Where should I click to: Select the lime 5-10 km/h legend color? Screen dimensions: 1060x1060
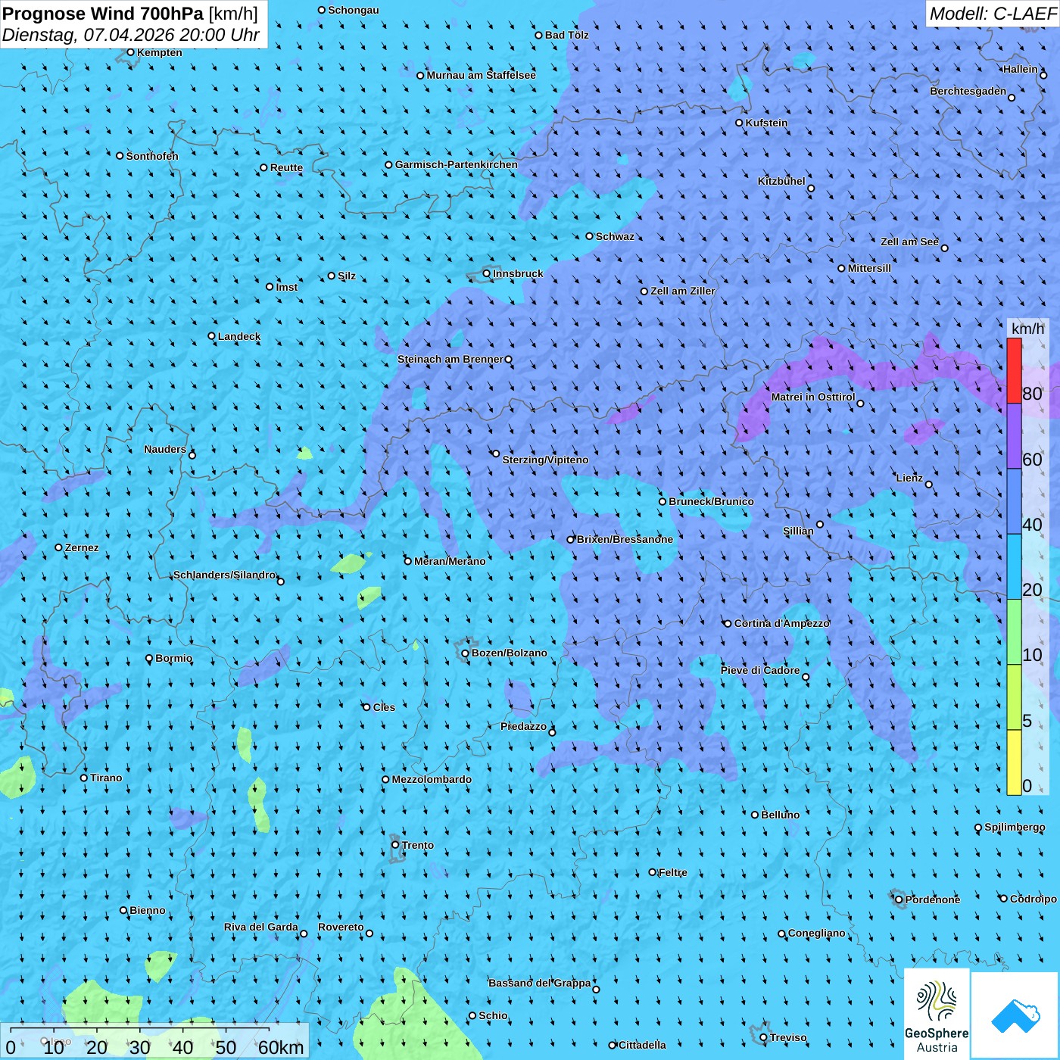(1014, 697)
